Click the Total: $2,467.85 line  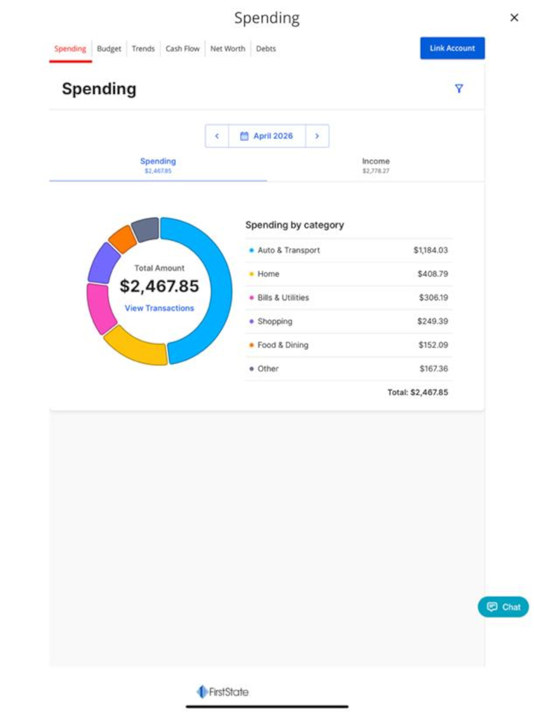pyautogui.click(x=417, y=392)
